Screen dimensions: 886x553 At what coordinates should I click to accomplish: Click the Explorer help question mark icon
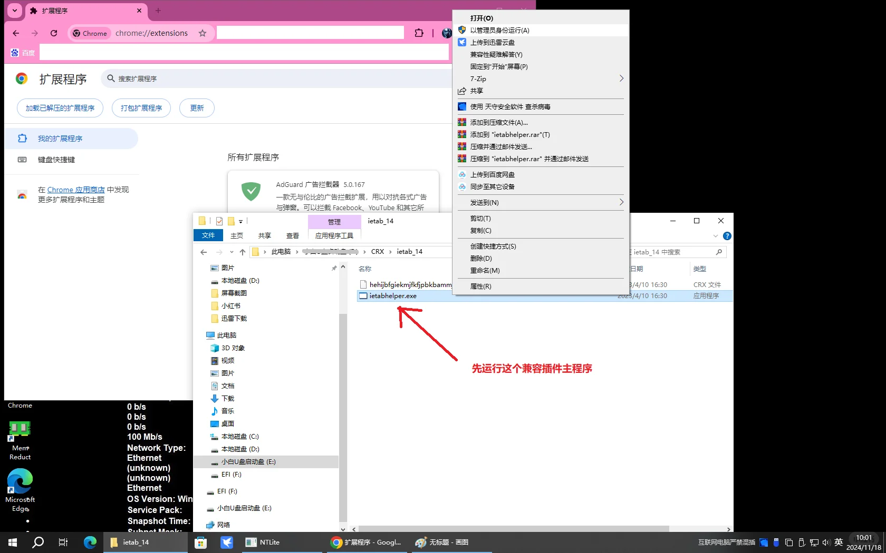click(727, 236)
